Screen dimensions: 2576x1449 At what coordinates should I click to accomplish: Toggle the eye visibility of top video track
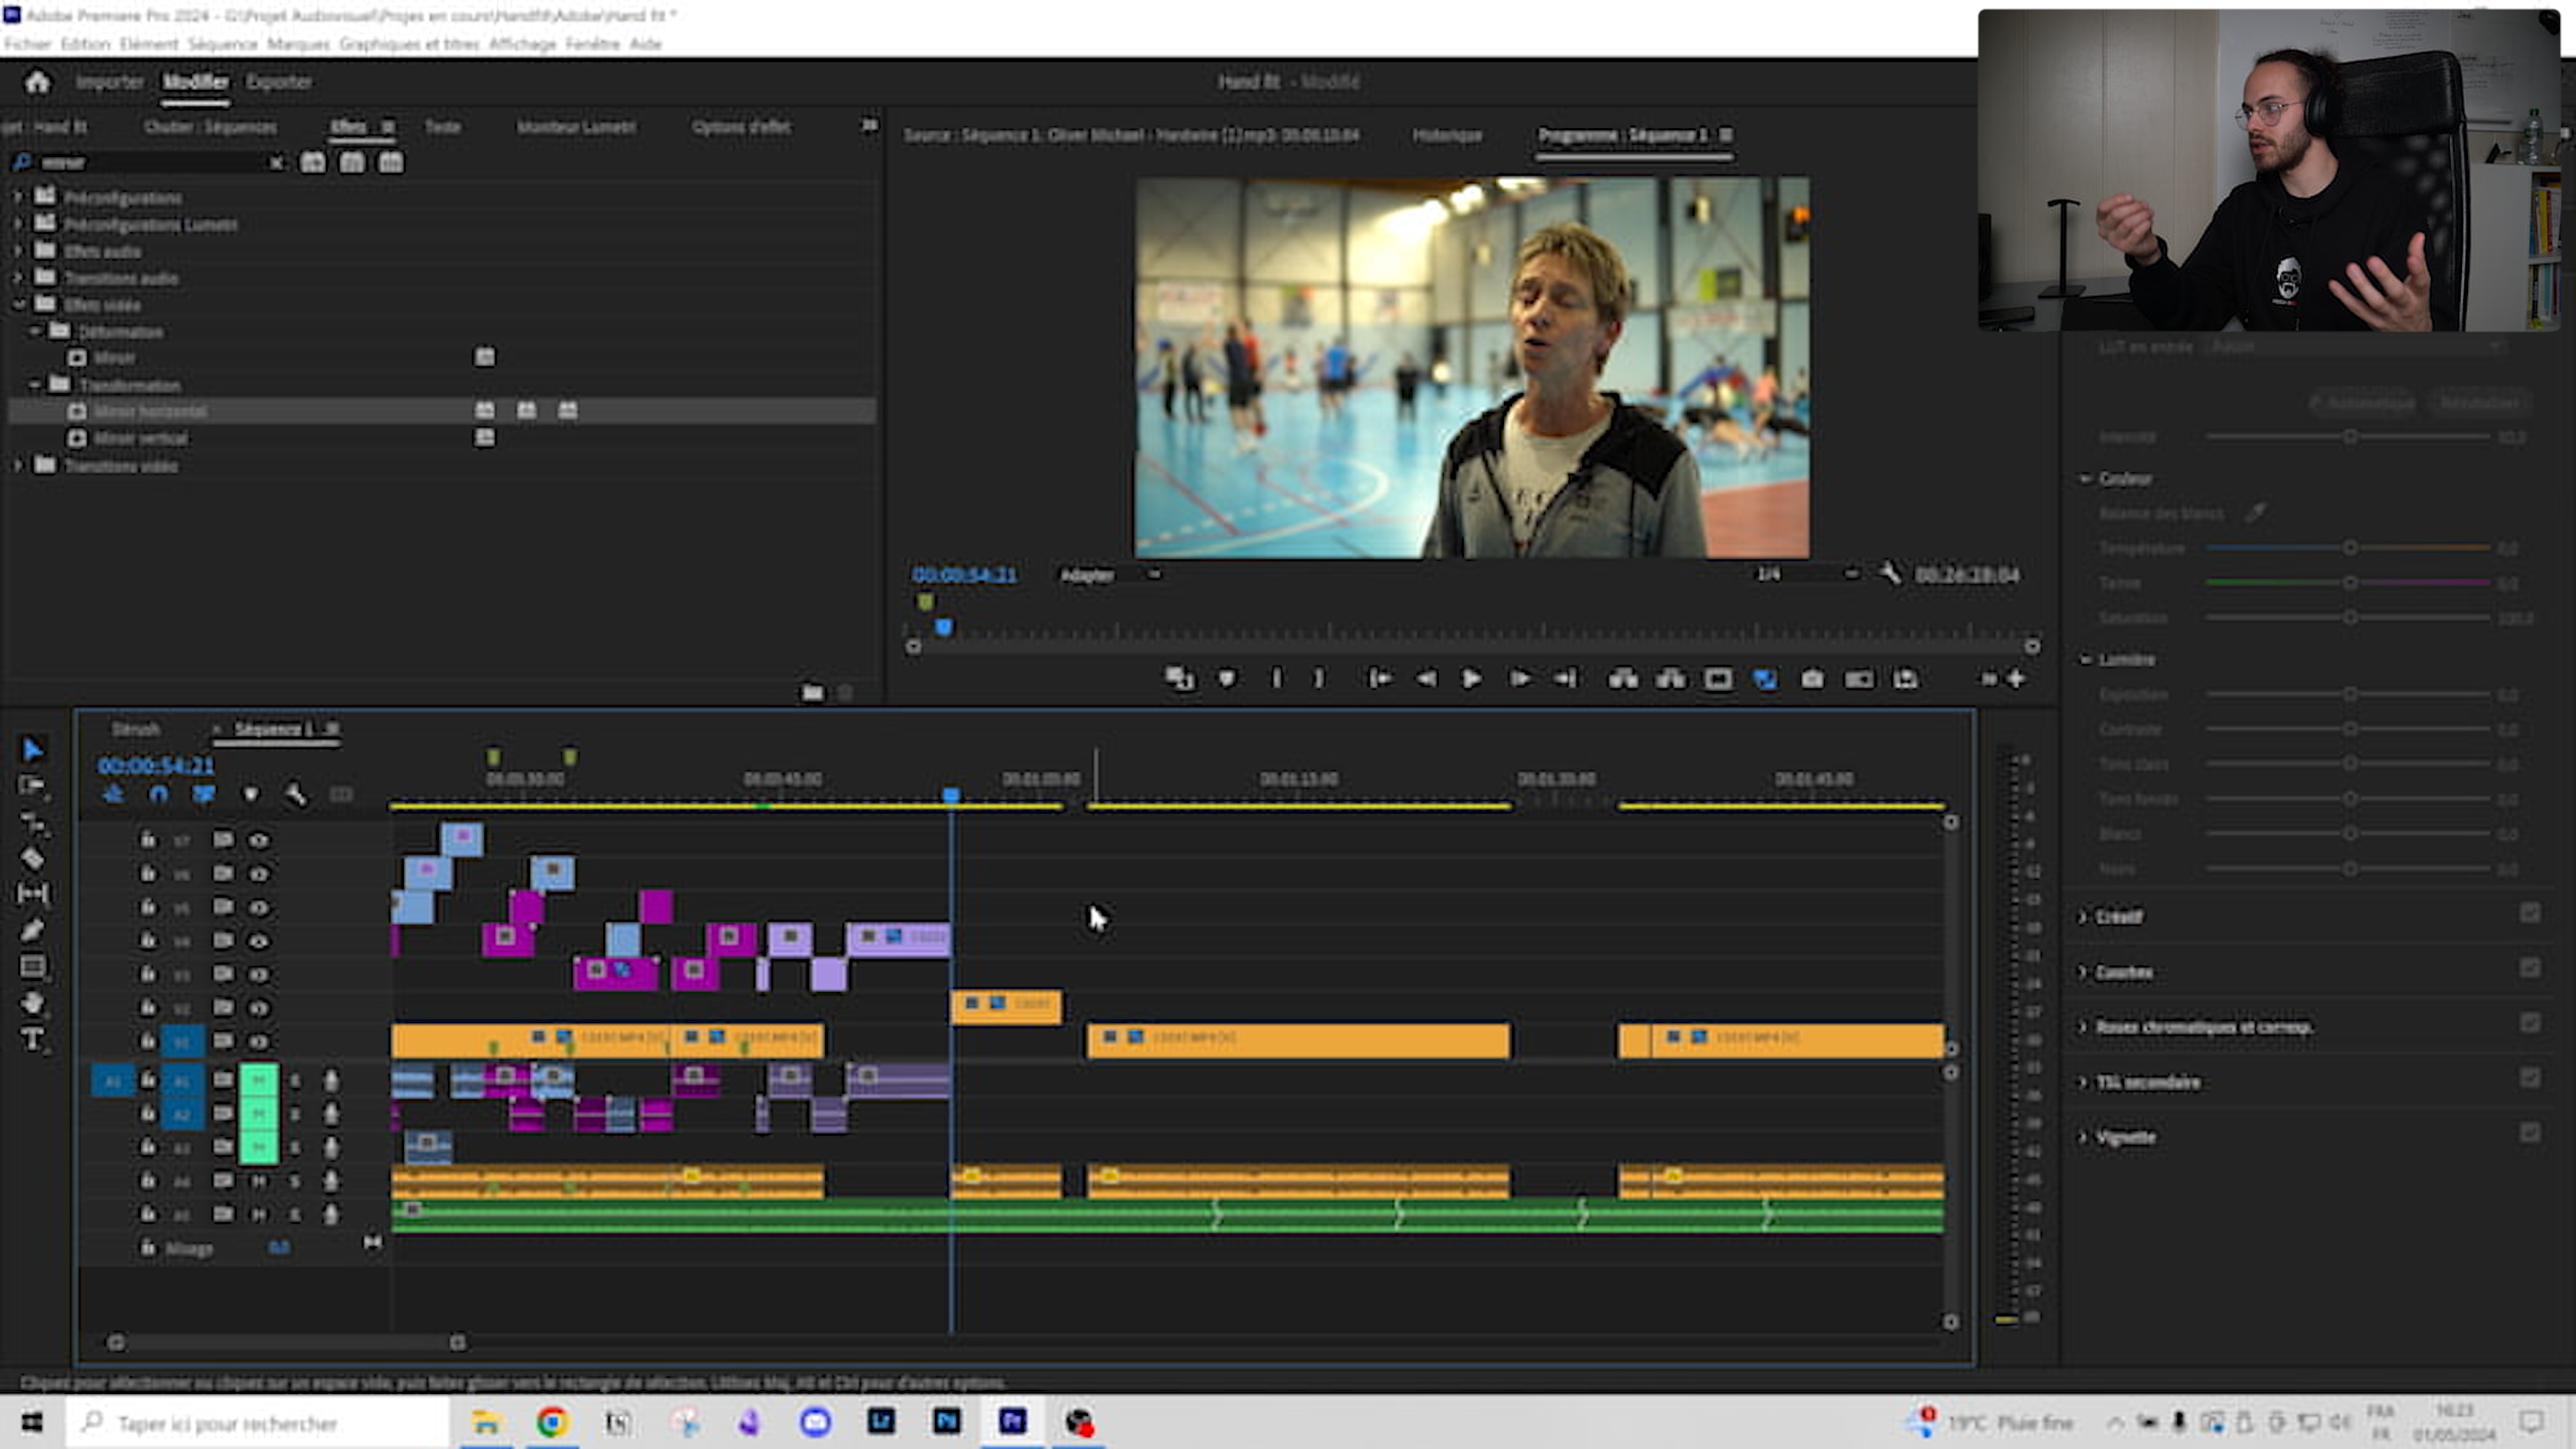pos(259,840)
